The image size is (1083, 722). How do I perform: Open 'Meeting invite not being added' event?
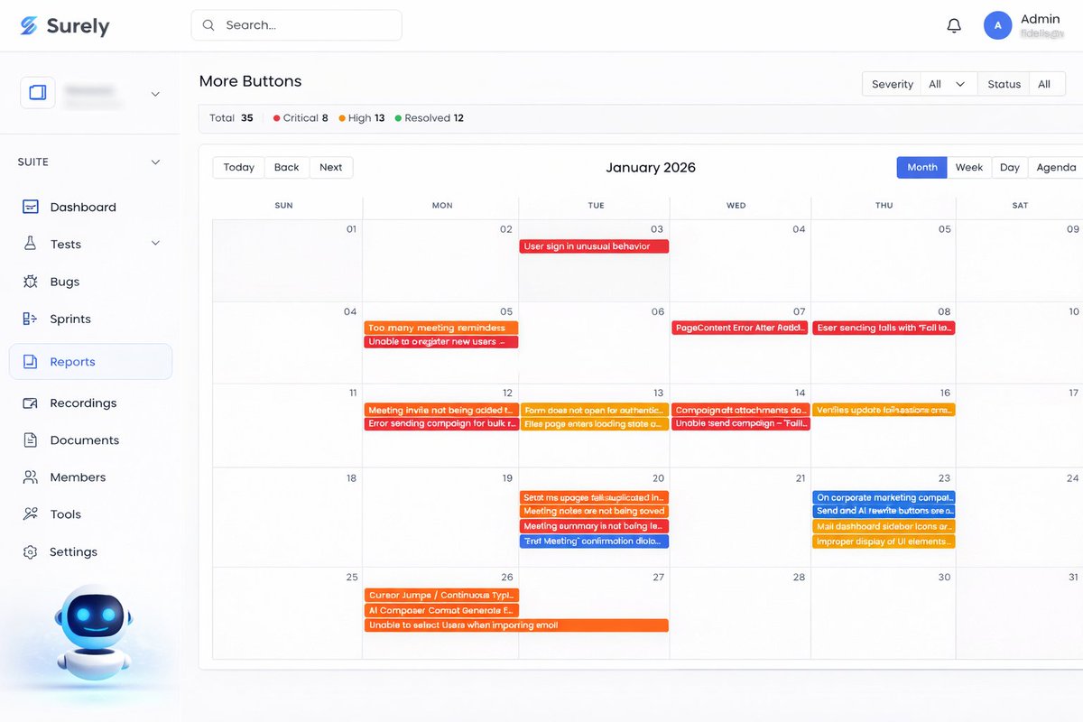tap(441, 410)
